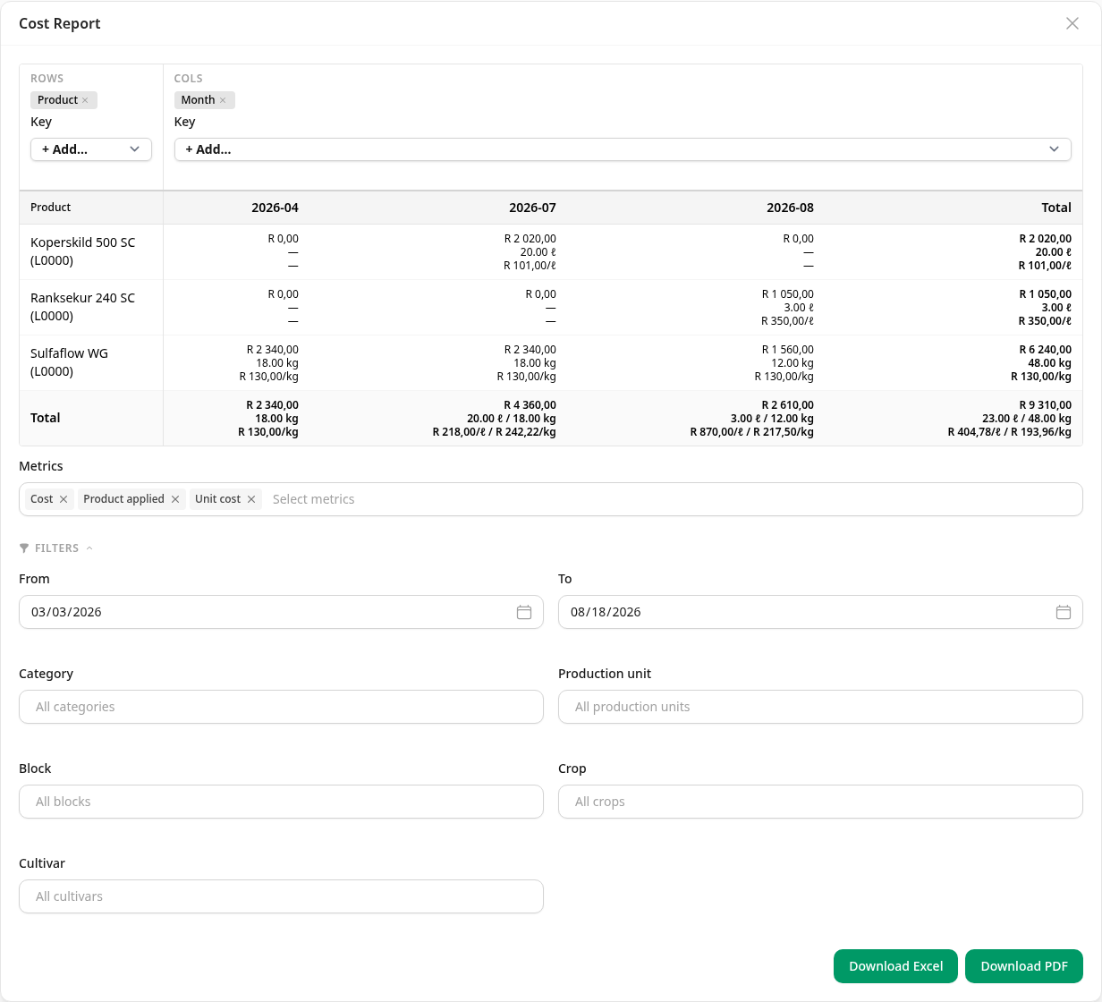The height and width of the screenshot is (1002, 1102).
Task: Download the report as Excel
Action: tap(895, 966)
